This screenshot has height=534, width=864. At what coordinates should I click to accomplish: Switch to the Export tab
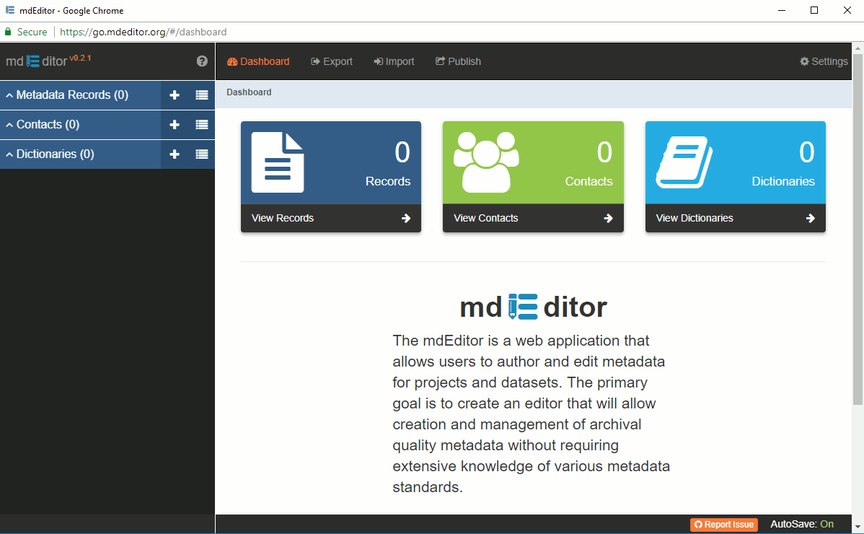pyautogui.click(x=332, y=62)
